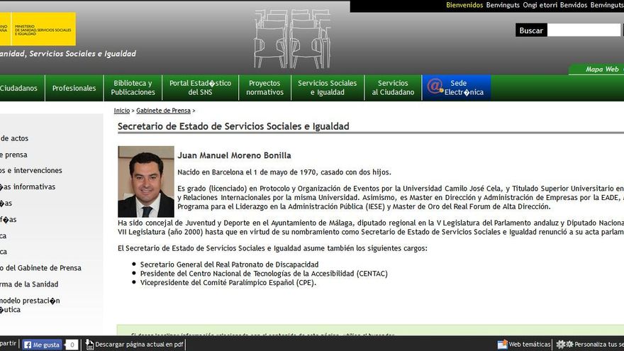Click the PDF download page icon
This screenshot has height=351, width=624.
pyautogui.click(x=90, y=345)
